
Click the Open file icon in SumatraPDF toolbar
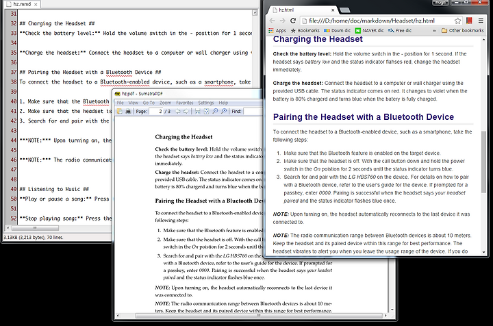coord(119,111)
